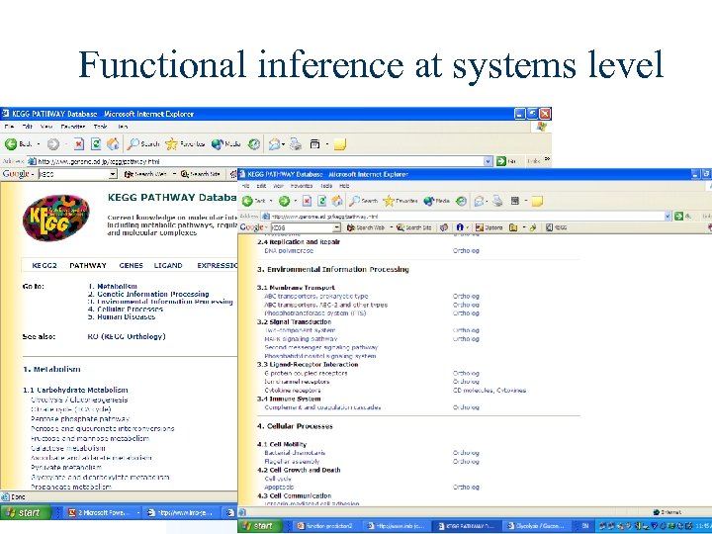Open DNA polymerase link in front window
The image size is (712, 534).
[289, 250]
